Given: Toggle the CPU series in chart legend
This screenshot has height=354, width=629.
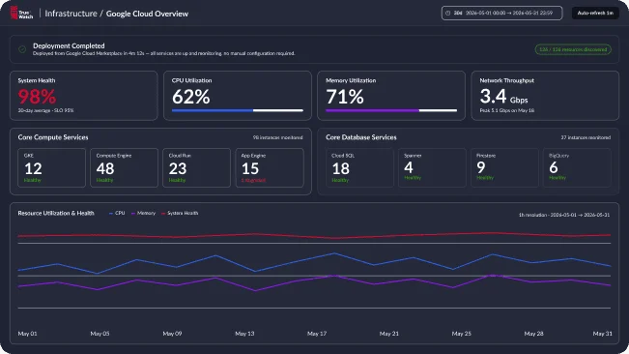Looking at the screenshot, I should pos(117,213).
